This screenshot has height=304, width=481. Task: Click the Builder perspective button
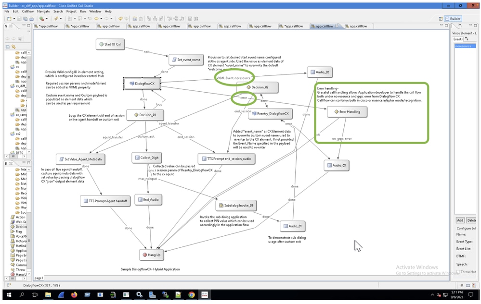[x=453, y=19]
